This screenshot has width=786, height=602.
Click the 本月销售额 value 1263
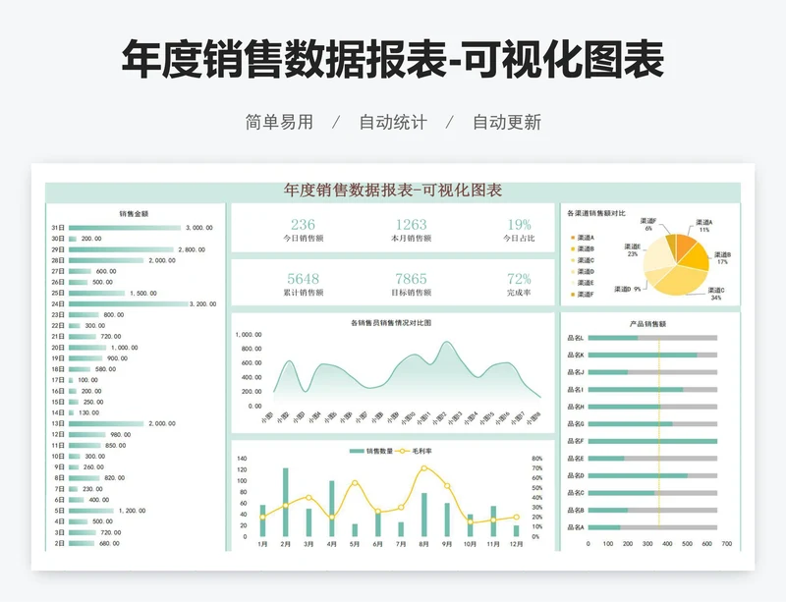coord(411,225)
